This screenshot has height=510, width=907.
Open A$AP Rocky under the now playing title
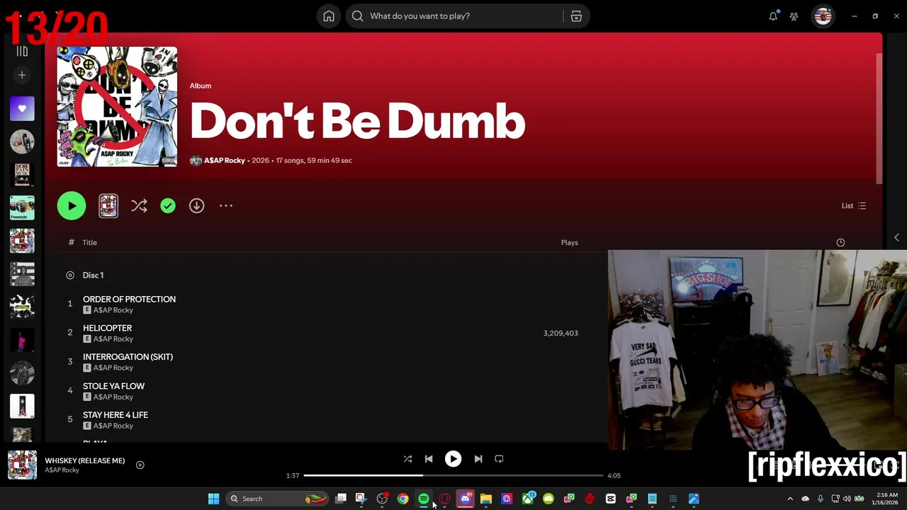pos(62,470)
